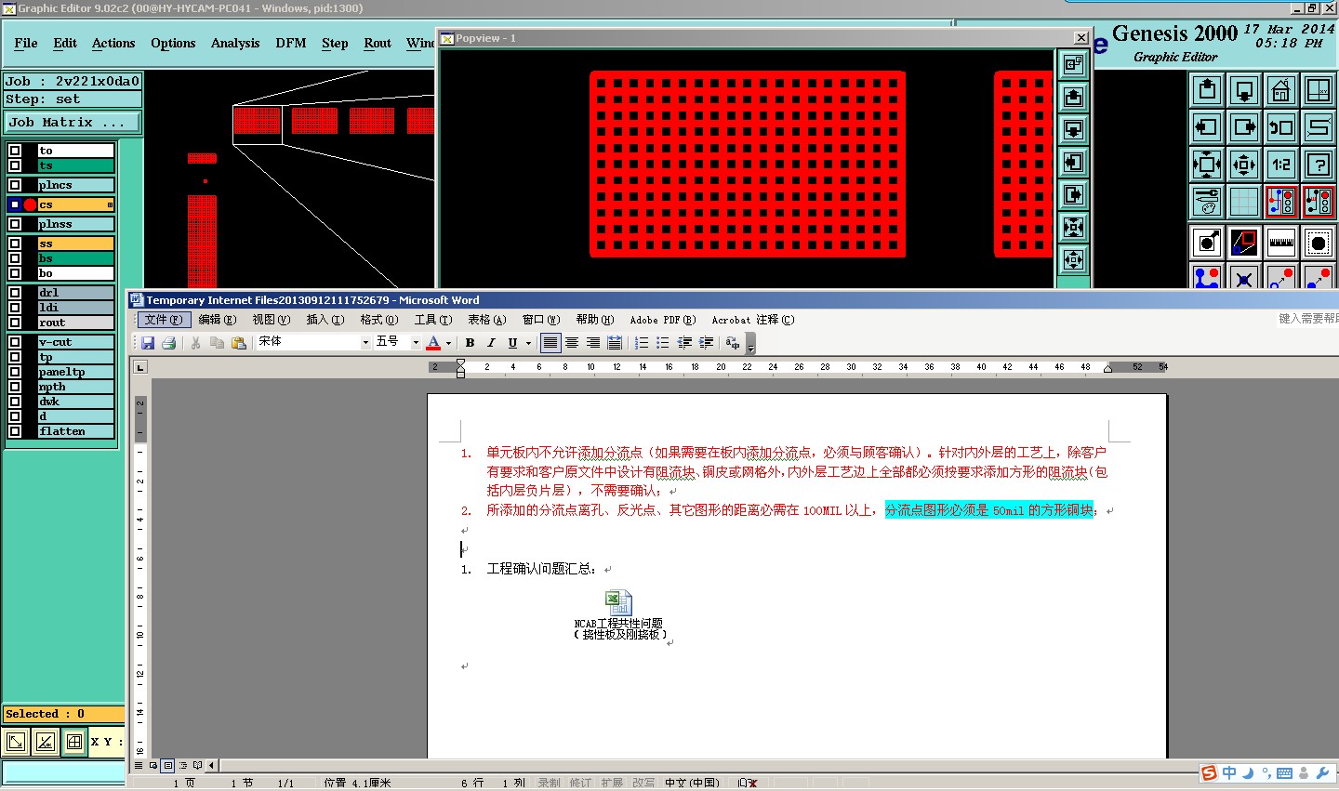Toggle the checkbox for layer v-cut
1339x791 pixels.
coord(15,342)
